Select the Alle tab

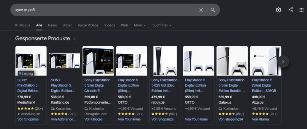pos(39,25)
